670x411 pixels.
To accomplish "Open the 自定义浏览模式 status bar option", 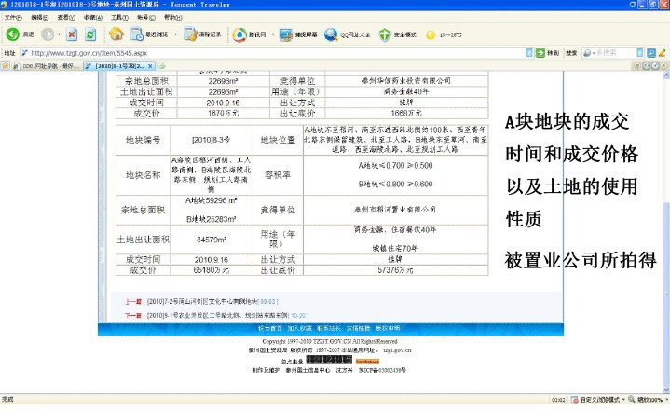I will (x=599, y=400).
